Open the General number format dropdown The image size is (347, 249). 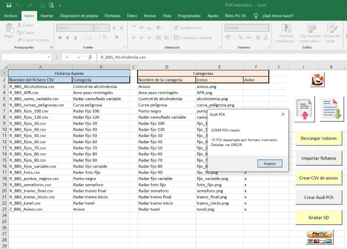[266, 28]
